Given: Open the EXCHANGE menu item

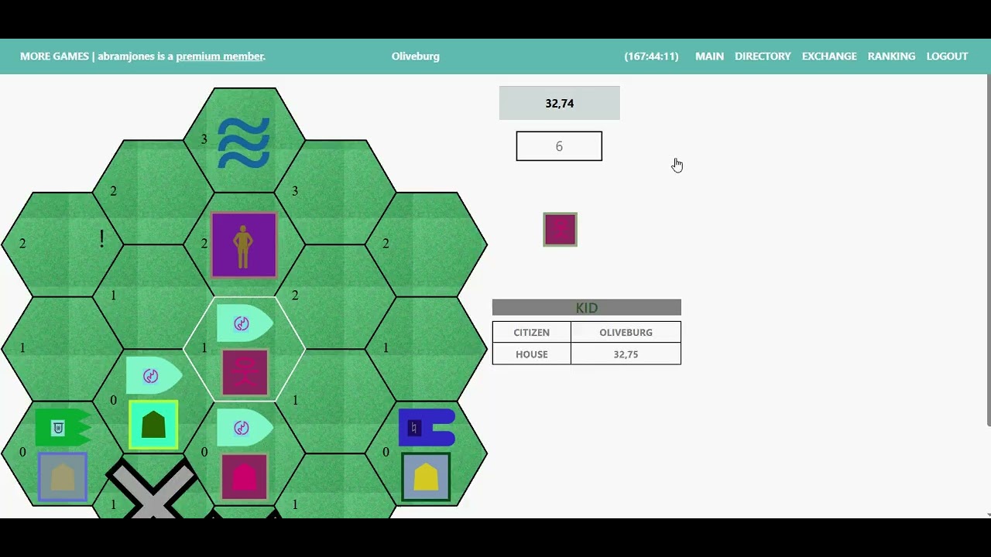Looking at the screenshot, I should point(829,56).
